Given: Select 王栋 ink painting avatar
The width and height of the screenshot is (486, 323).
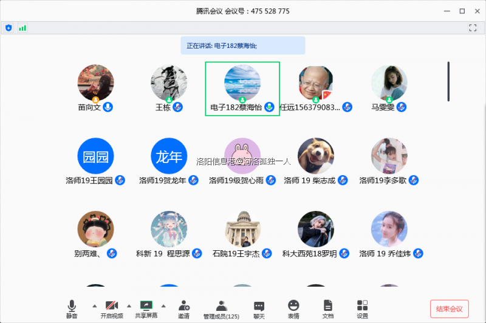Looking at the screenshot, I should [169, 83].
